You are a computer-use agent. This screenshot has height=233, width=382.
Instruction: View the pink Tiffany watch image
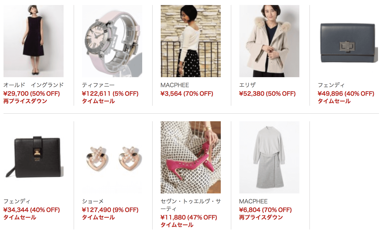coord(112,41)
